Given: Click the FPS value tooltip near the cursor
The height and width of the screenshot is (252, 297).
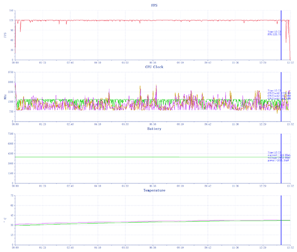Looking at the screenshot, I should [x=274, y=33].
